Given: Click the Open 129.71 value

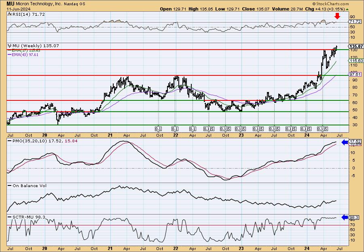Looking at the screenshot, I should [172, 9].
